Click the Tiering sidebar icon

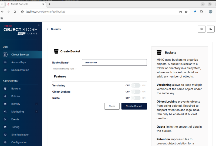point(5,127)
